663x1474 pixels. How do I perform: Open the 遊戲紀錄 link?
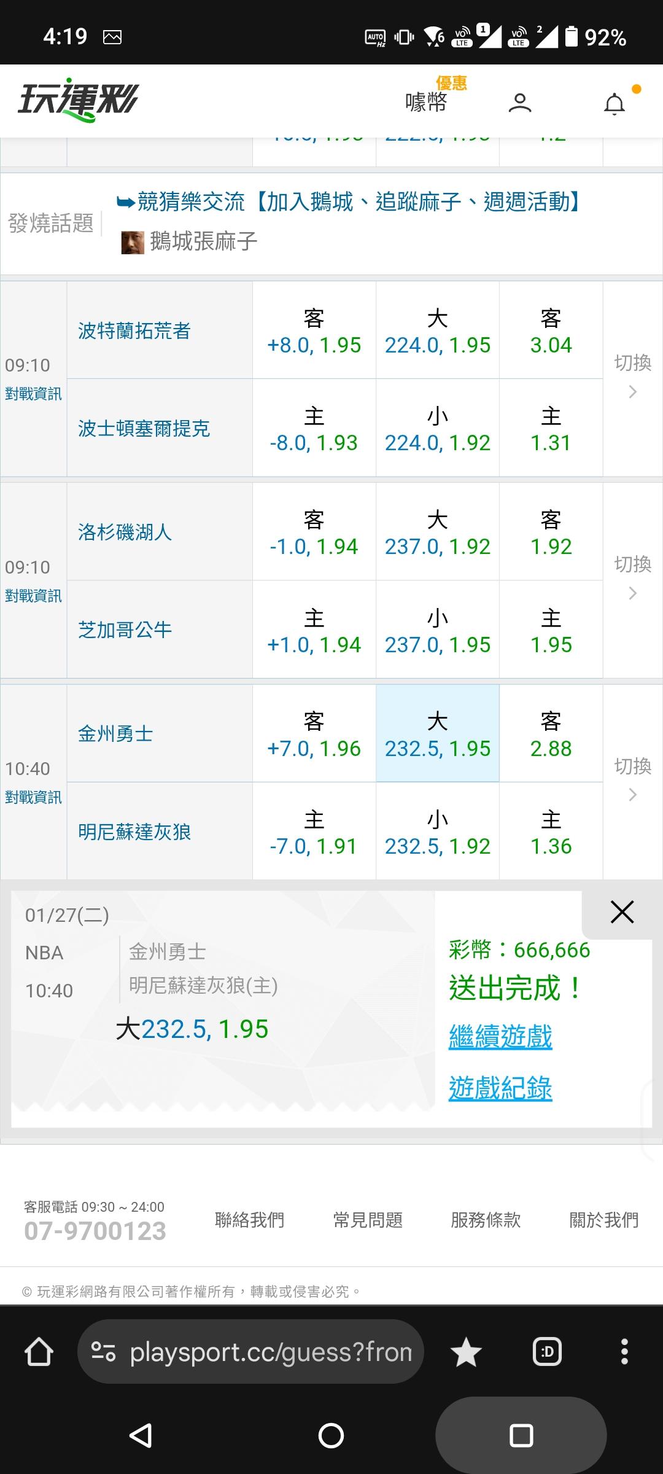(500, 1089)
